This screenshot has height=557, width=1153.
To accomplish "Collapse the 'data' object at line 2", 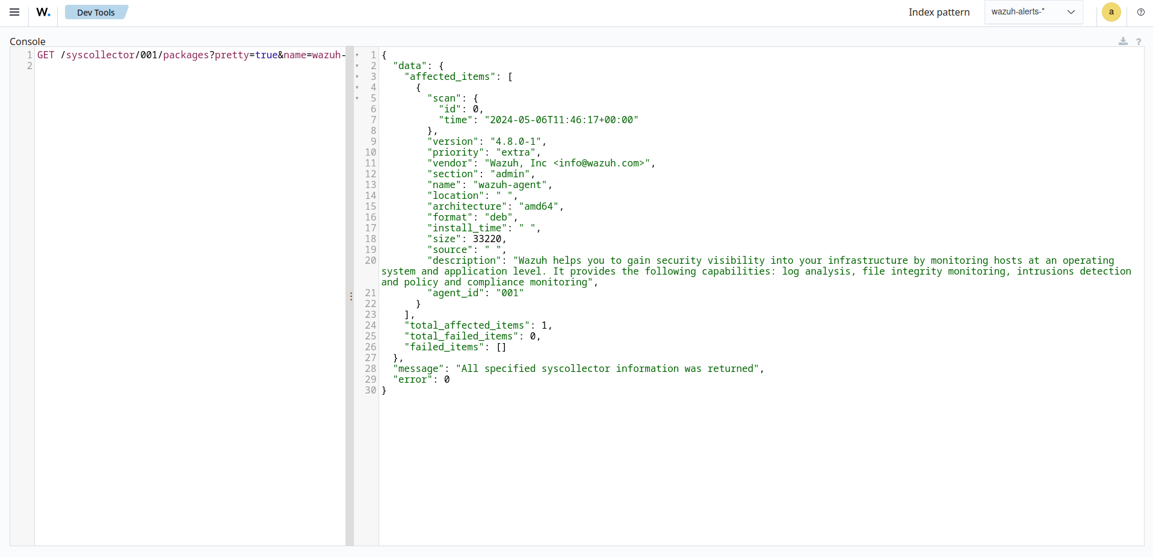I will (356, 66).
